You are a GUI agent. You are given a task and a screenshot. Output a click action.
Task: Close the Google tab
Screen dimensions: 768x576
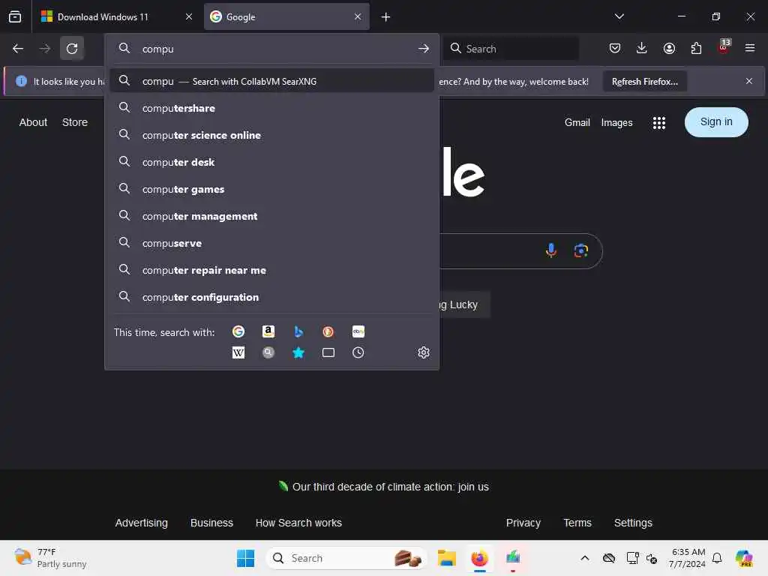pyautogui.click(x=358, y=16)
